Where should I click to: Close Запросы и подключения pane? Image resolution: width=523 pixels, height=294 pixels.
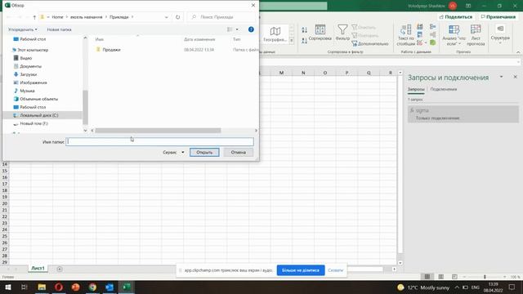coord(515,77)
